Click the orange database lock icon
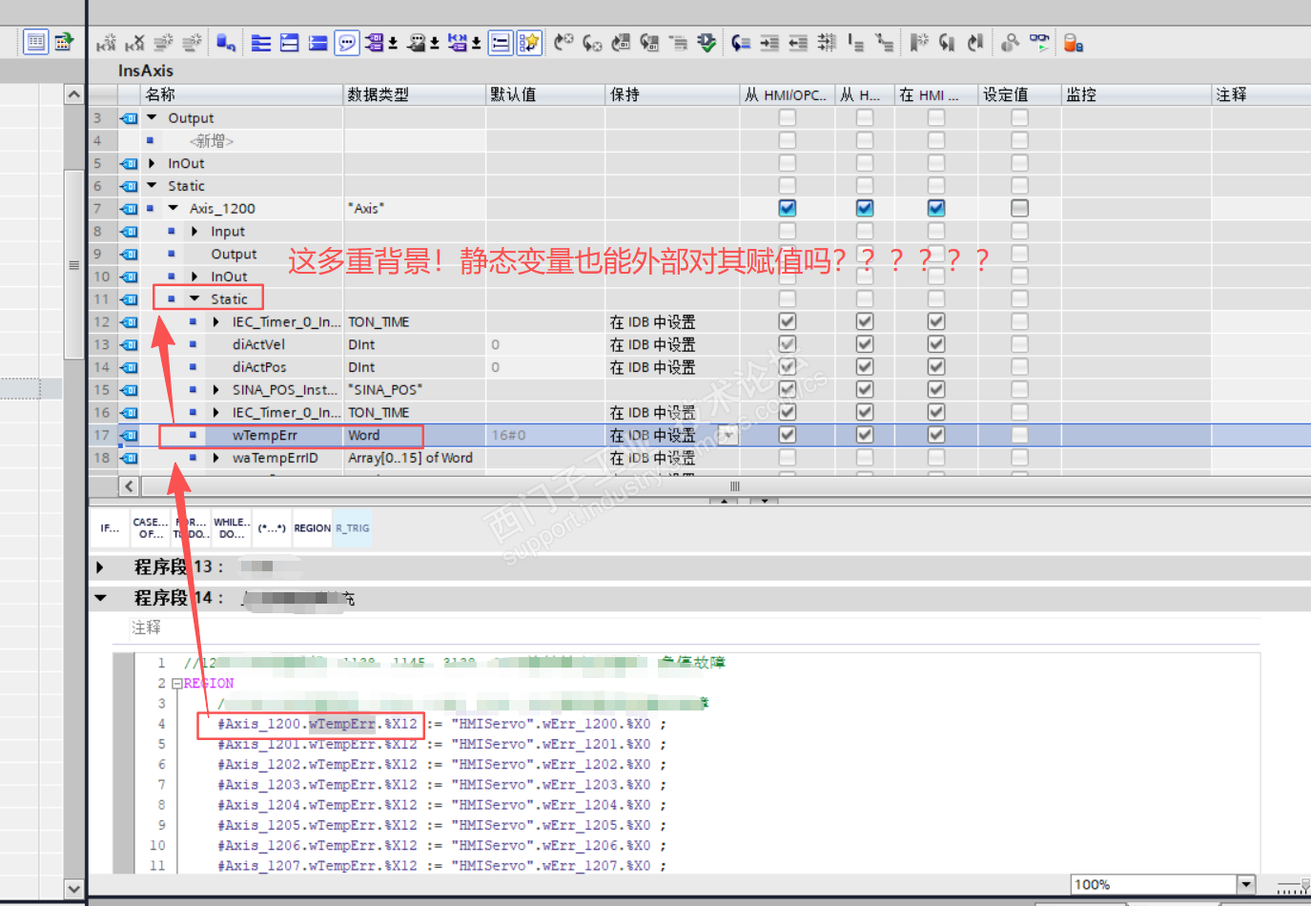The image size is (1311, 906). tap(1073, 43)
